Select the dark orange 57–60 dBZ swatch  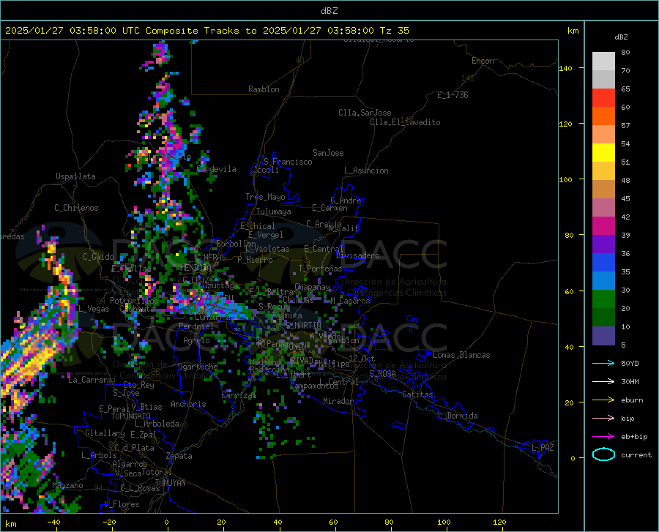tap(603, 116)
